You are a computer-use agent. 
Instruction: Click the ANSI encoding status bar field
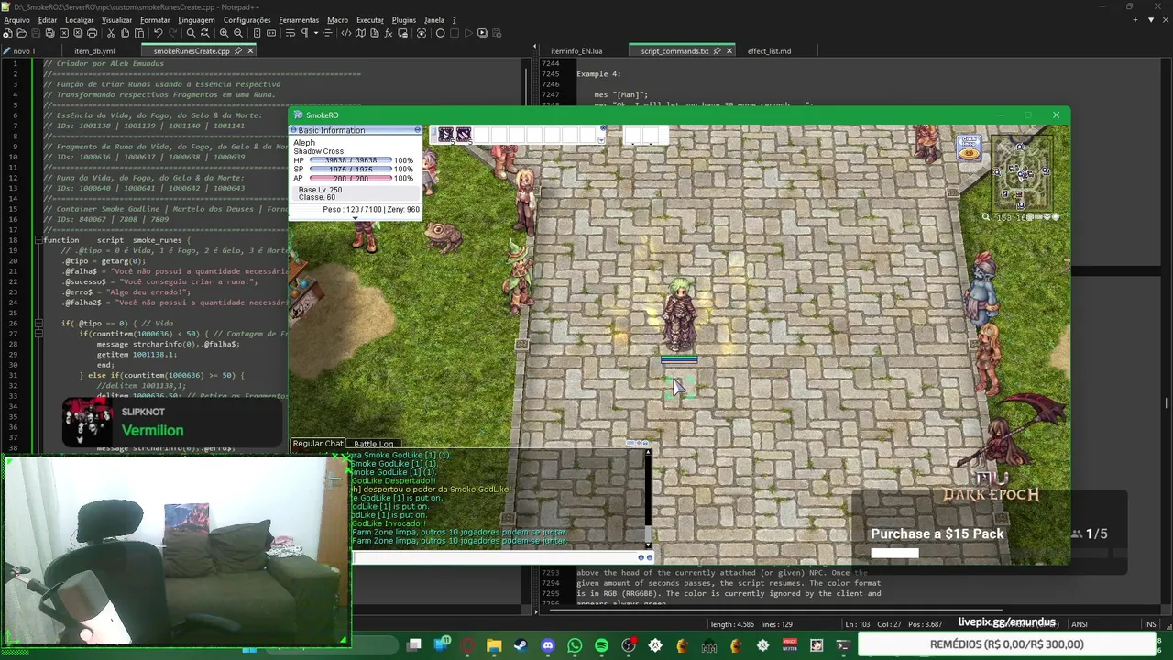[x=1080, y=624]
